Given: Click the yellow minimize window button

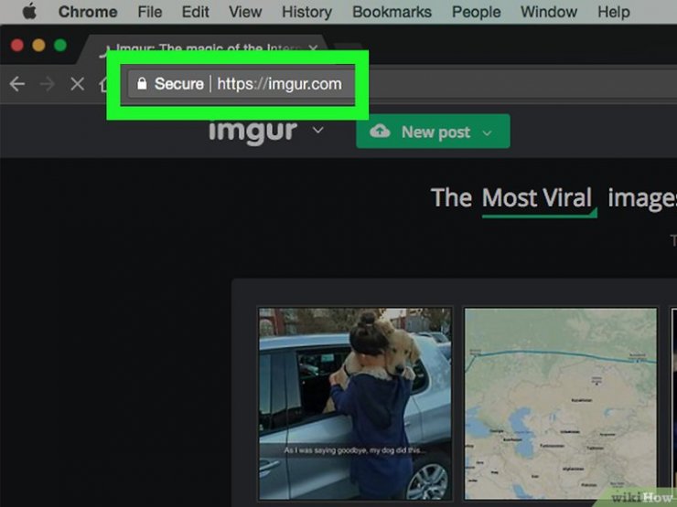Looking at the screenshot, I should click(x=38, y=46).
